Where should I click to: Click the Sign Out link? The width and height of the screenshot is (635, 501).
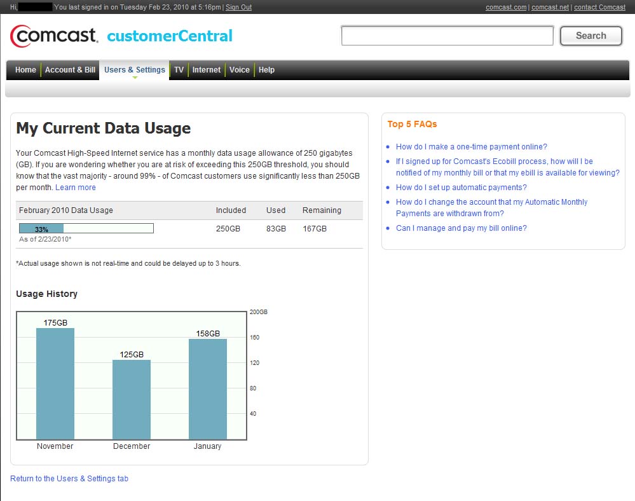pos(238,7)
